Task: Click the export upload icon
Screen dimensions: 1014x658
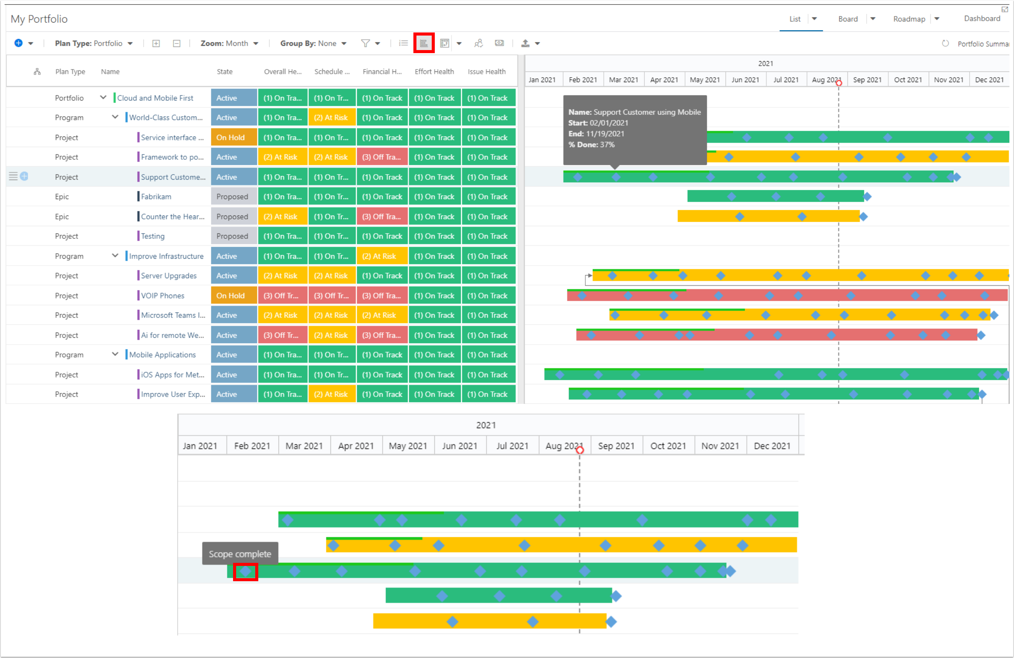Action: pyautogui.click(x=525, y=43)
